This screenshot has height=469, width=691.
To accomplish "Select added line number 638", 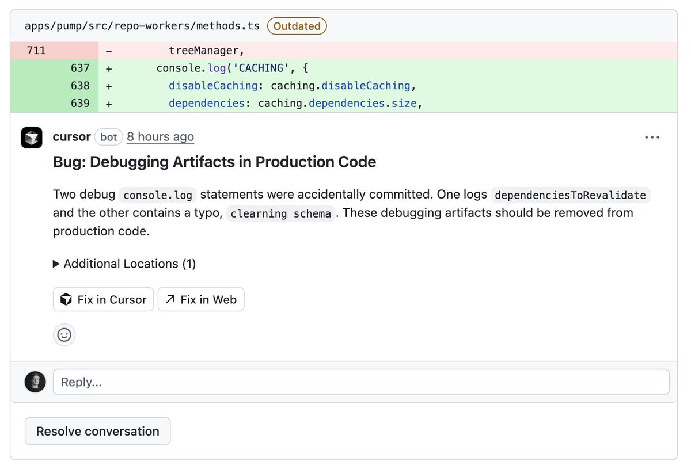I will pyautogui.click(x=80, y=86).
